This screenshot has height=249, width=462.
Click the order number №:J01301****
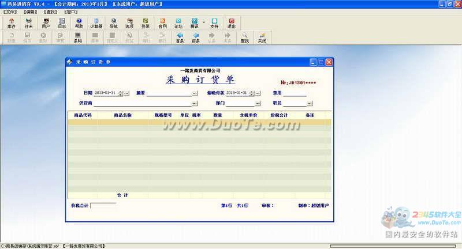298,82
